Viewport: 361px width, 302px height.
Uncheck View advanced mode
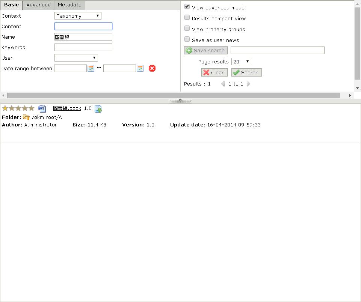pos(187,7)
